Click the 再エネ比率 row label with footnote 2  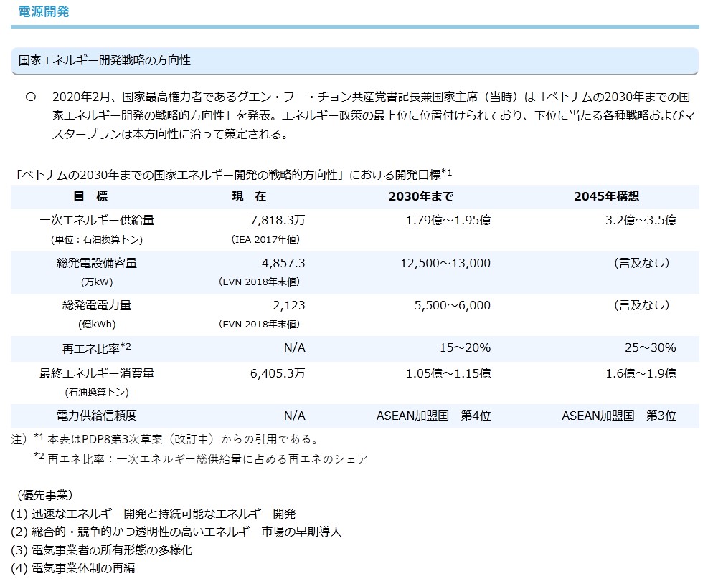[x=97, y=348]
